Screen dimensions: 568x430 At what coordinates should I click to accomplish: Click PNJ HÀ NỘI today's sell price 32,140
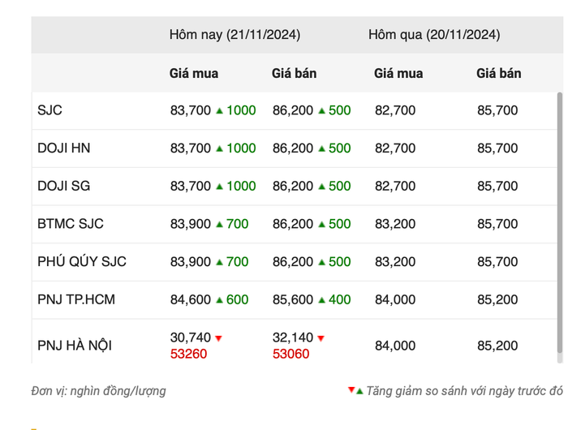293,338
